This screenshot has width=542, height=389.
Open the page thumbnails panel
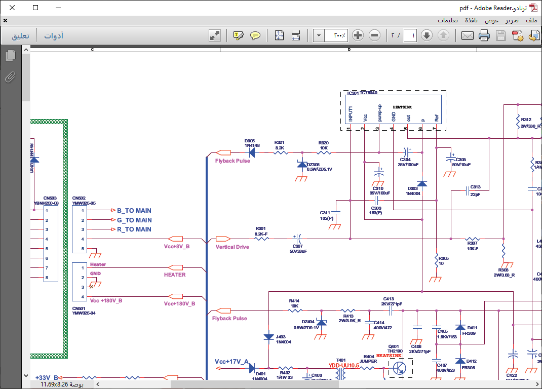(x=10, y=55)
